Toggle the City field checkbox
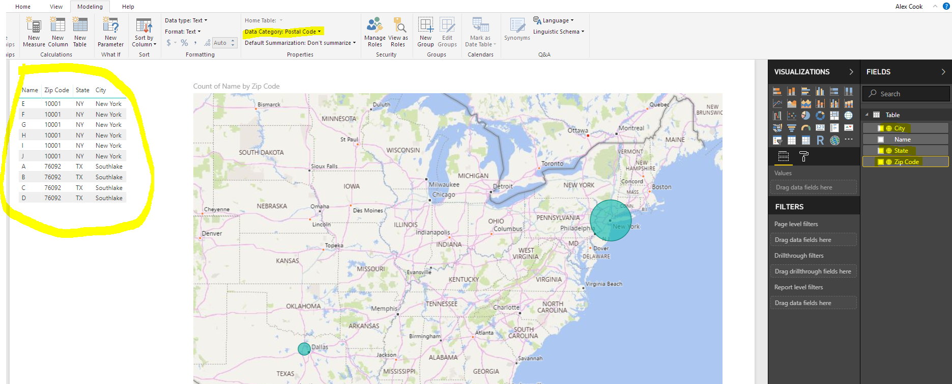This screenshot has height=384, width=952. pyautogui.click(x=881, y=128)
